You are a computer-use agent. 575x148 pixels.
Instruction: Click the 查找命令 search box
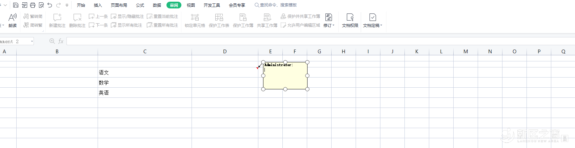pos(276,5)
